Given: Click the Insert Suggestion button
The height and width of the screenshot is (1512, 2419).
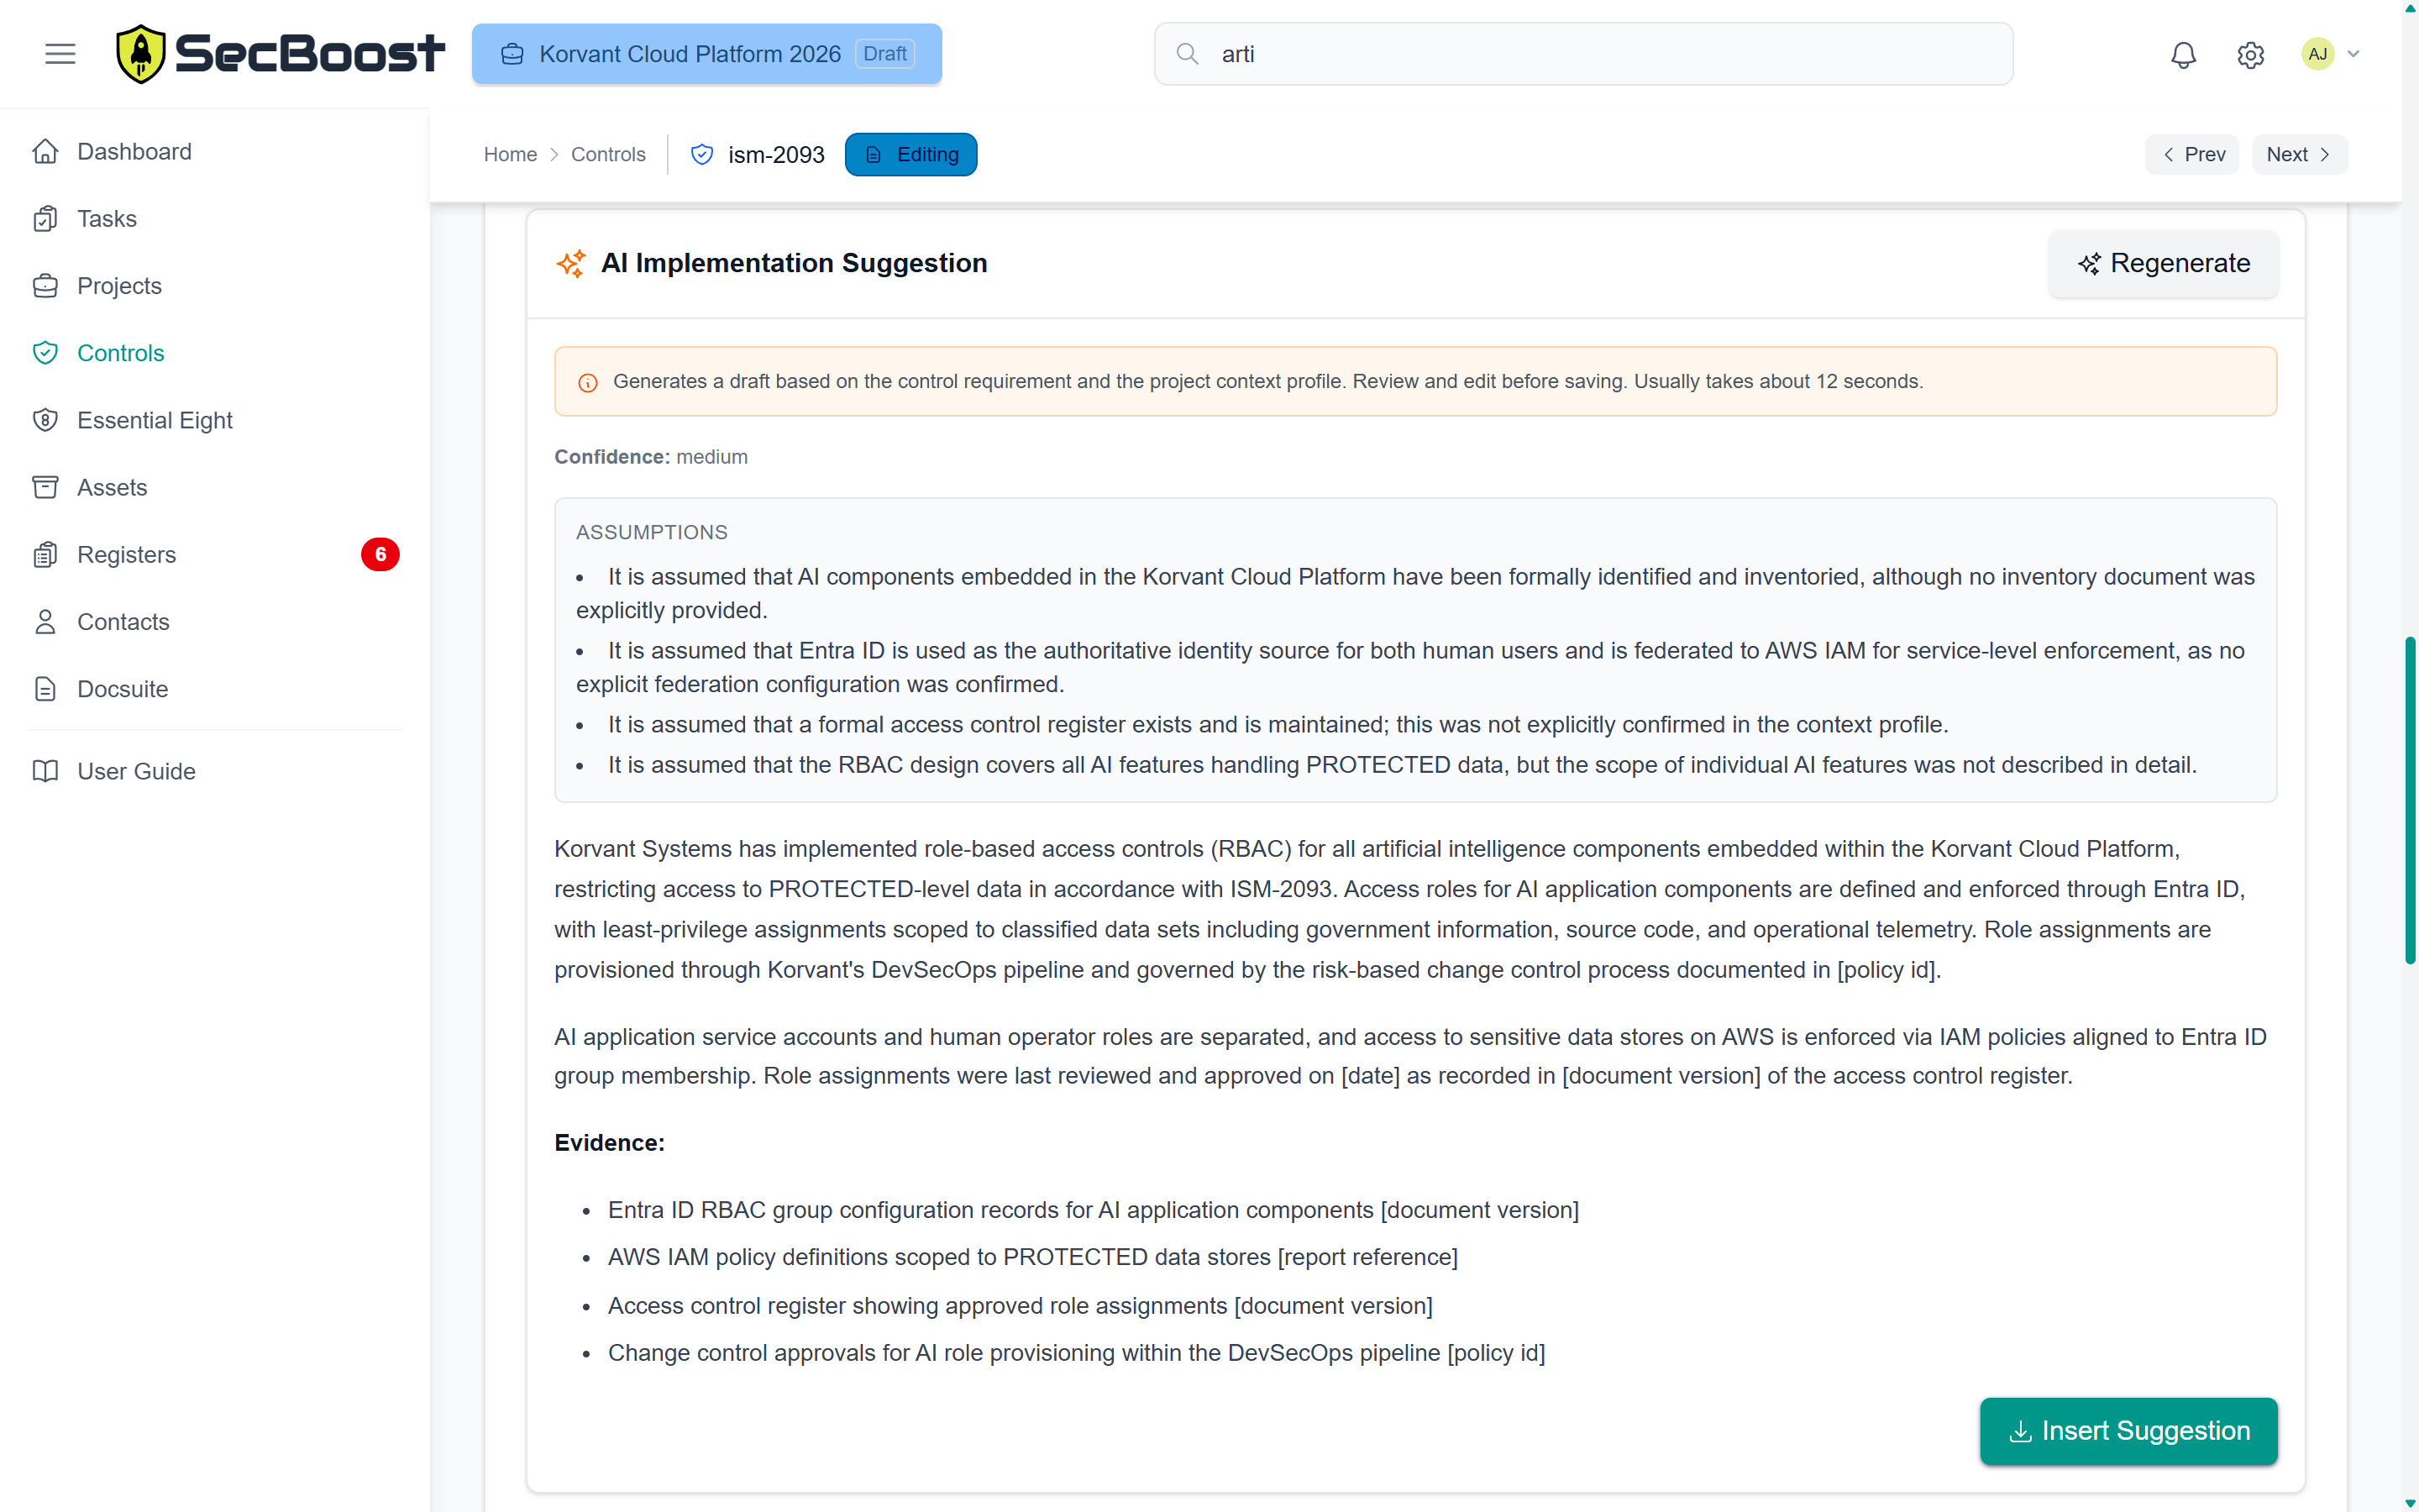Looking at the screenshot, I should (x=2128, y=1431).
